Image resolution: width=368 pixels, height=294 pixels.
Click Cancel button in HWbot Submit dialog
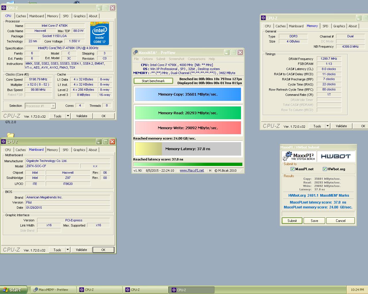341,221
